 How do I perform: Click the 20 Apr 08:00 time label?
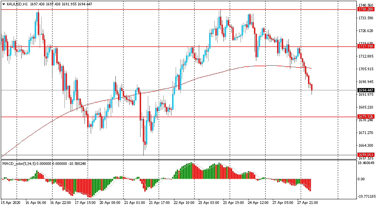(110, 203)
